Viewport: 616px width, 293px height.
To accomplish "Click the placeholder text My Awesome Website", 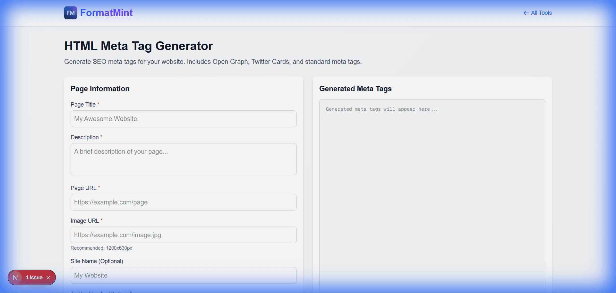I will [106, 118].
